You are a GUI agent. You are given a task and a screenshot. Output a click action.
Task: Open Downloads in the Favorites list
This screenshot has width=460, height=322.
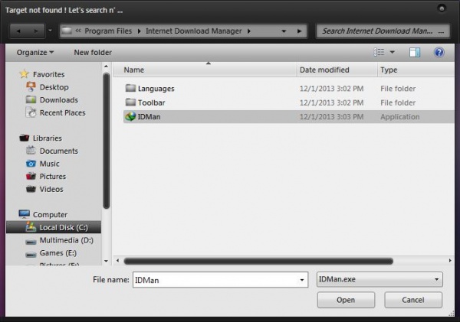click(59, 100)
